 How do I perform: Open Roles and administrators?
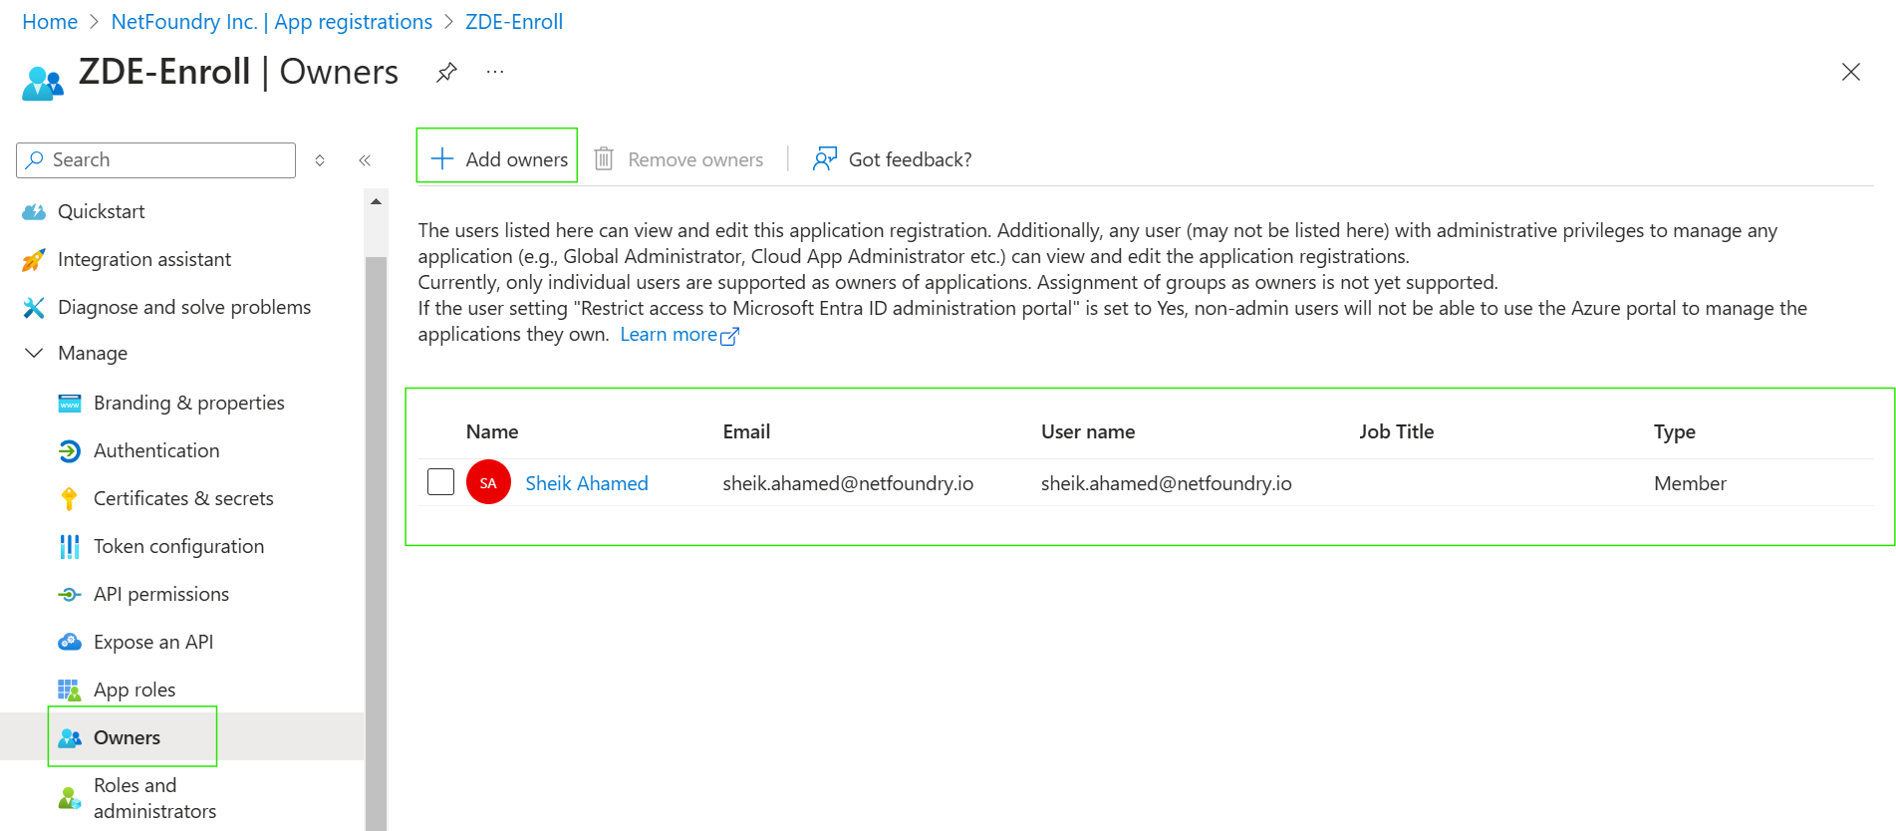[x=154, y=798]
